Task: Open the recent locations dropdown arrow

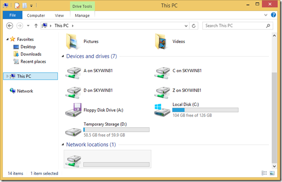Action: [28, 26]
